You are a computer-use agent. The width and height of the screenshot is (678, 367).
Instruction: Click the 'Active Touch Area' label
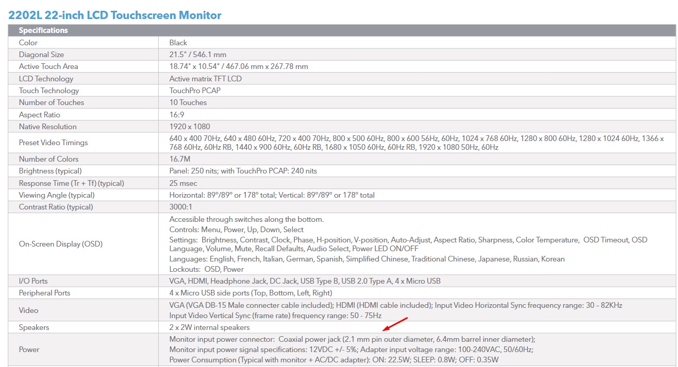(48, 66)
